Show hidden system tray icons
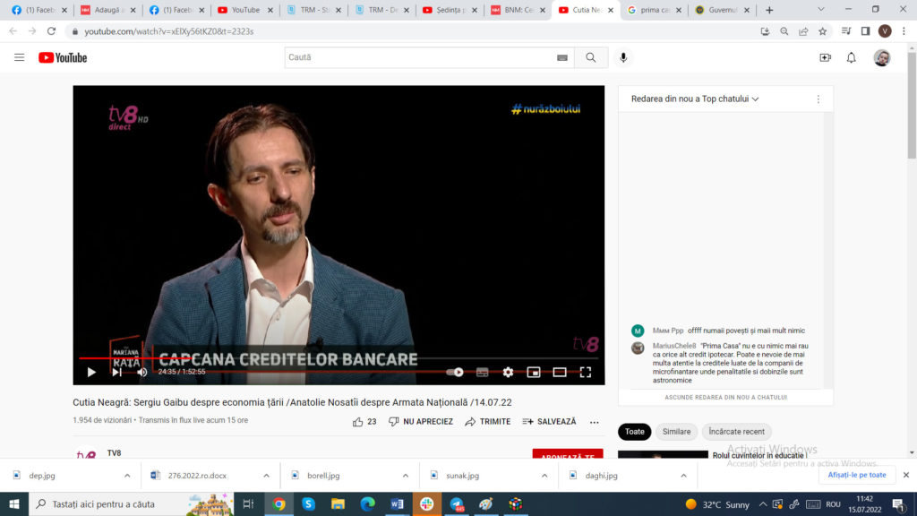This screenshot has height=516, width=917. 763,504
